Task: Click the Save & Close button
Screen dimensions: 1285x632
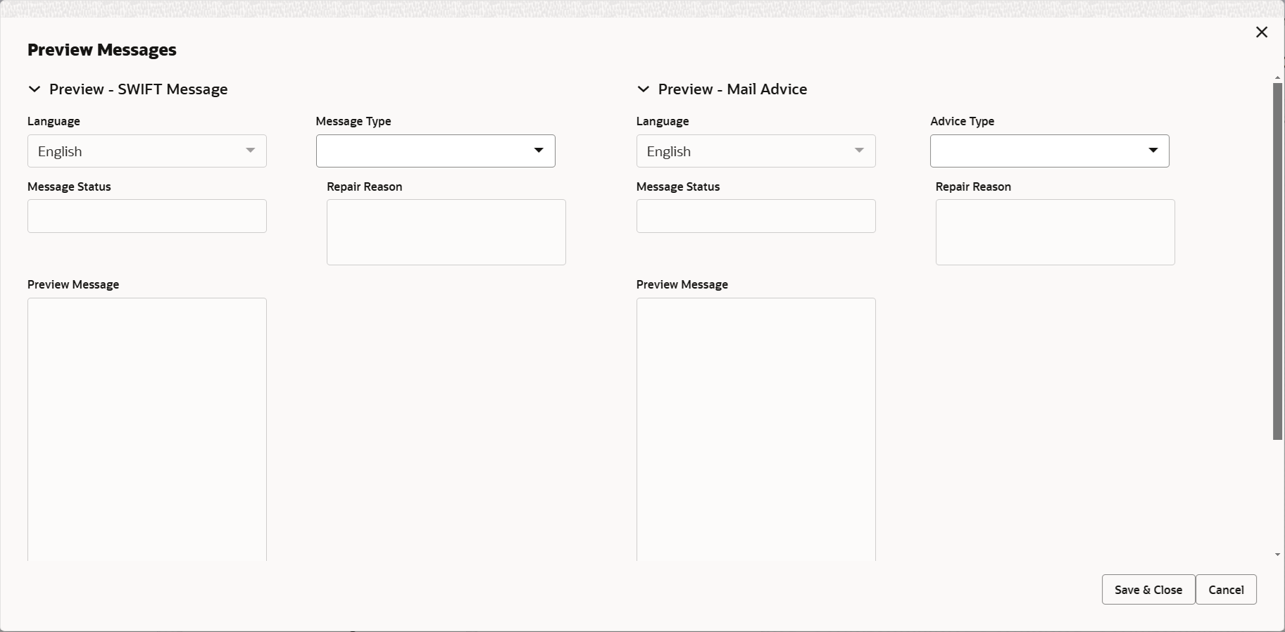Action: click(x=1148, y=590)
